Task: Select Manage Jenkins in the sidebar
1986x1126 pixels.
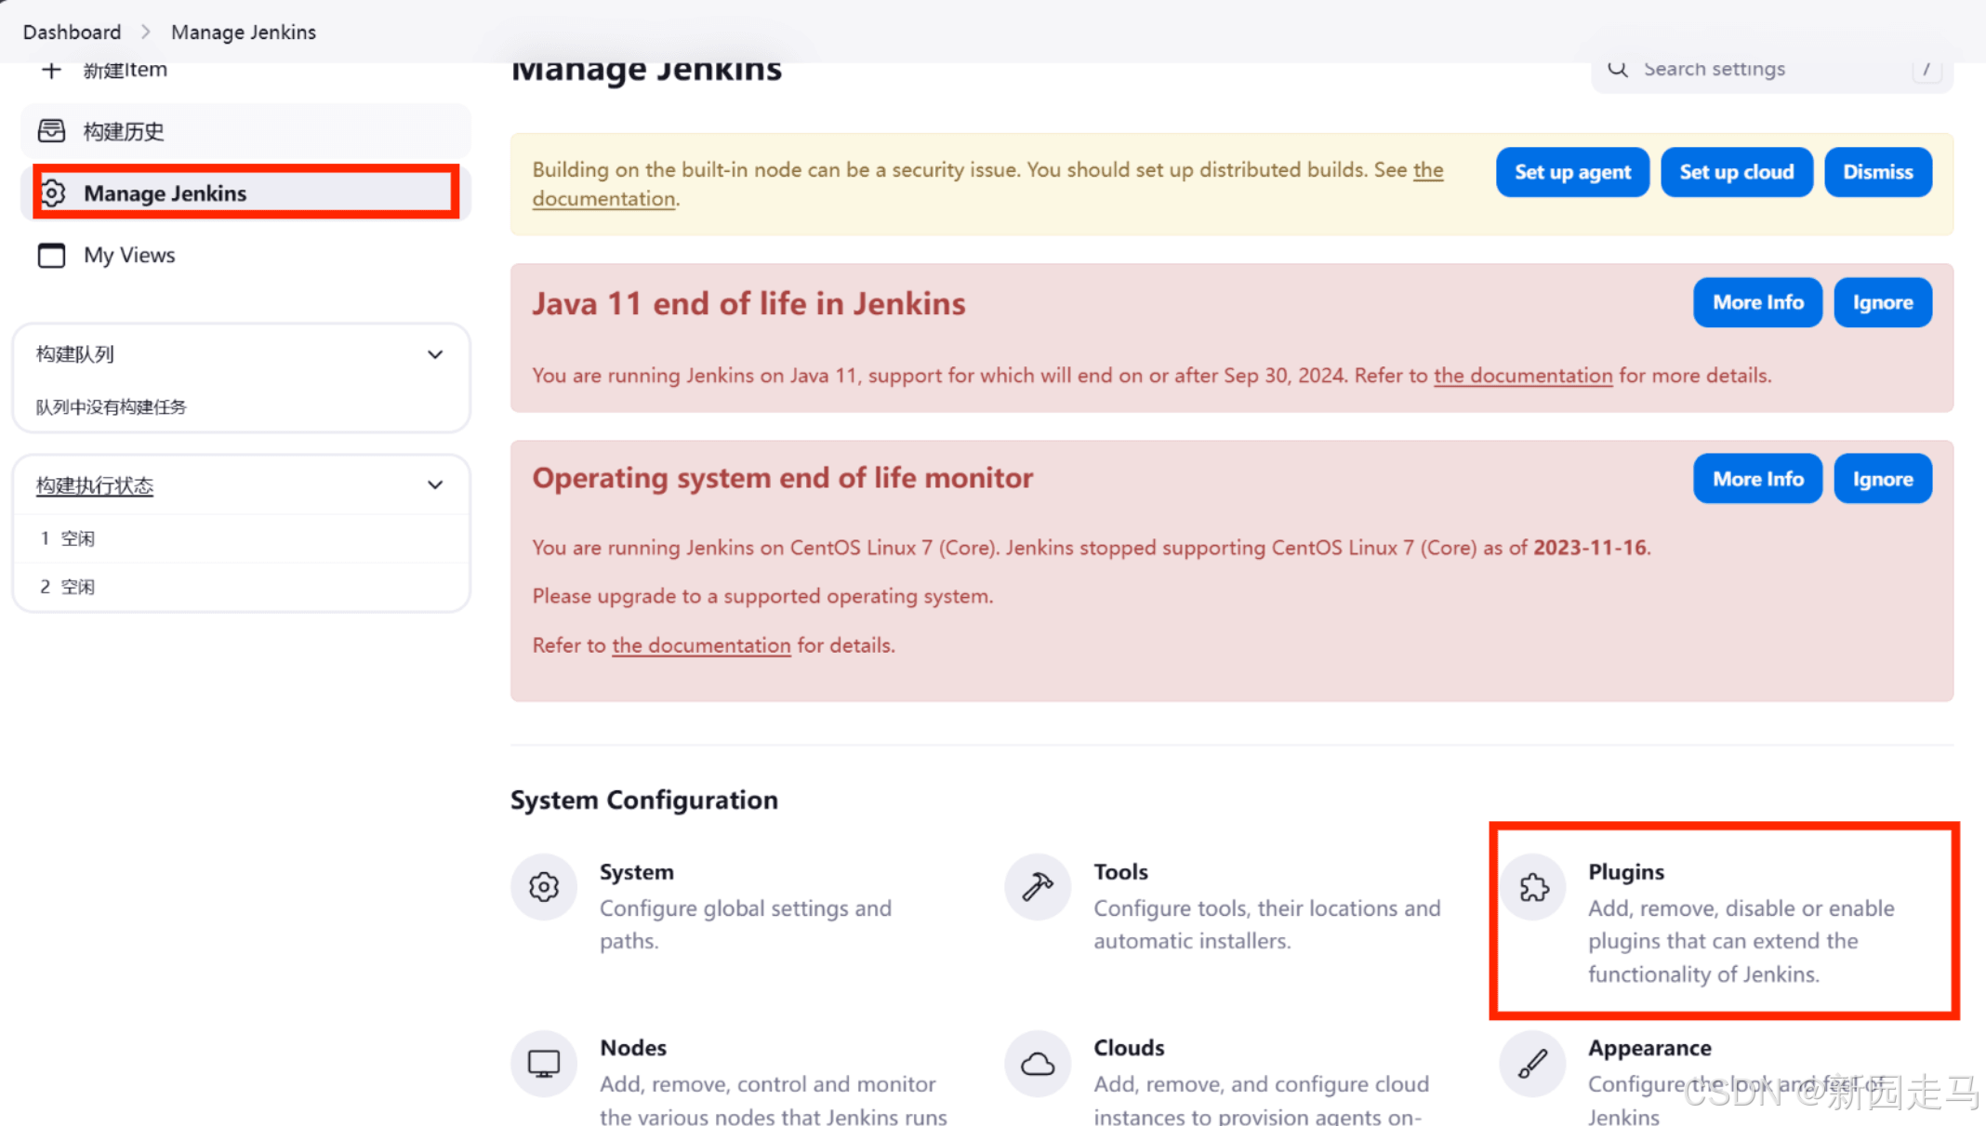Action: (x=245, y=193)
